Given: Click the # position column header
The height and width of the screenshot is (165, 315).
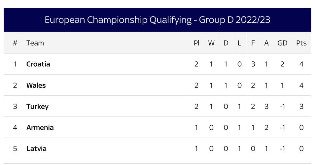Looking at the screenshot, I should 15,43.
